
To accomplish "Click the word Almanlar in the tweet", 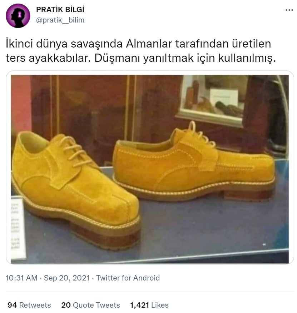I will coord(149,44).
